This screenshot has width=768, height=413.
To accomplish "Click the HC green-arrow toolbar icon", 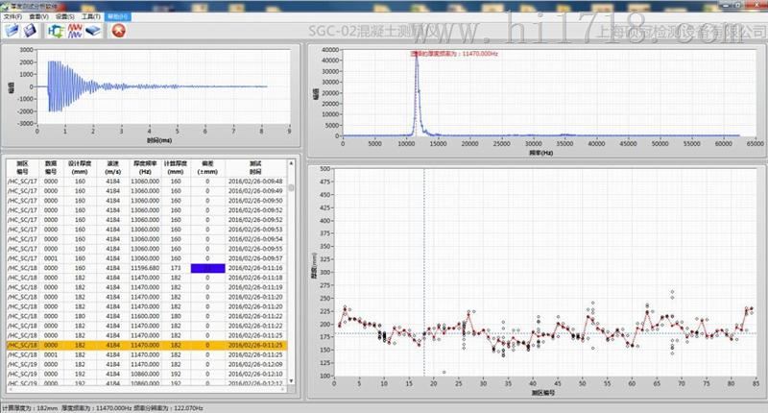I will [56, 32].
